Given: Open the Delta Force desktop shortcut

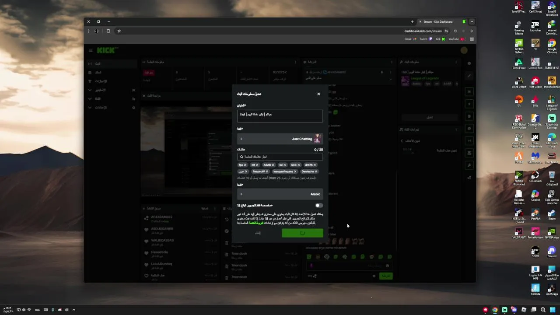Looking at the screenshot, I should point(519,64).
